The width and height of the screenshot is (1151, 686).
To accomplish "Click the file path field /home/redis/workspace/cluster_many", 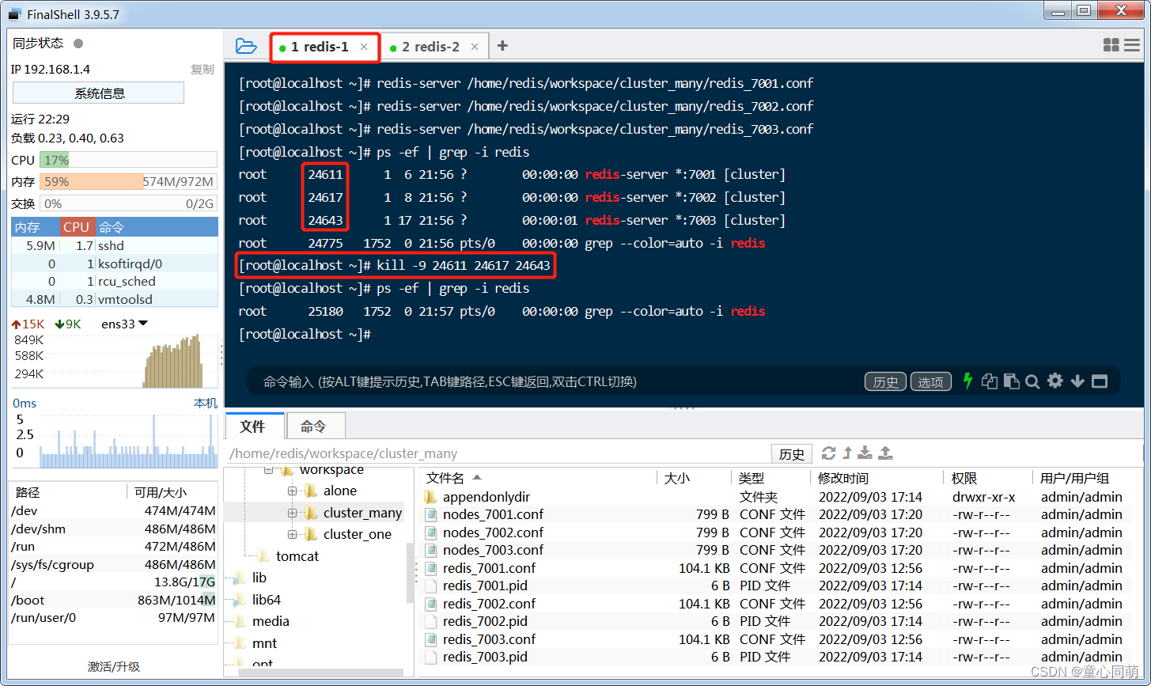I will click(x=497, y=453).
